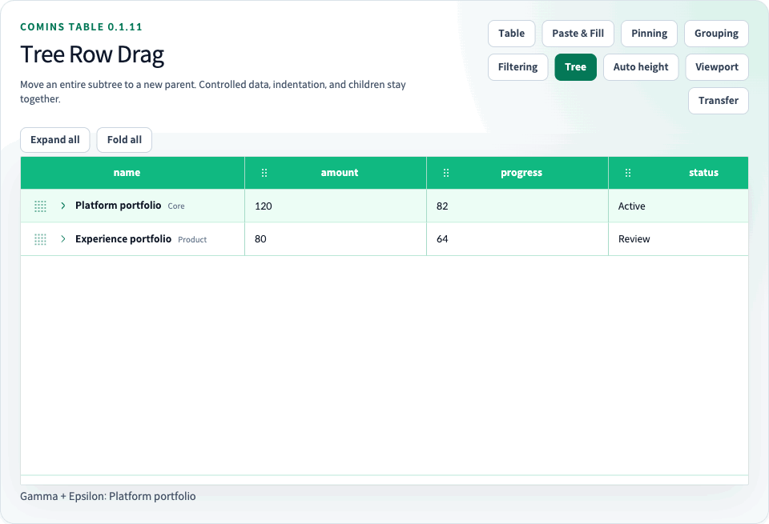The width and height of the screenshot is (769, 524).
Task: Click the Core tag label
Action: click(x=176, y=206)
